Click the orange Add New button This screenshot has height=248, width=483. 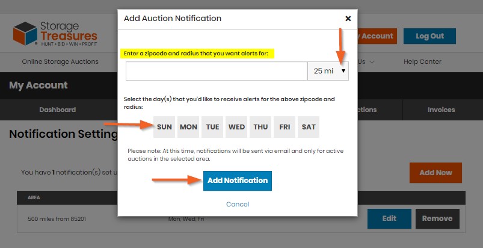point(435,173)
